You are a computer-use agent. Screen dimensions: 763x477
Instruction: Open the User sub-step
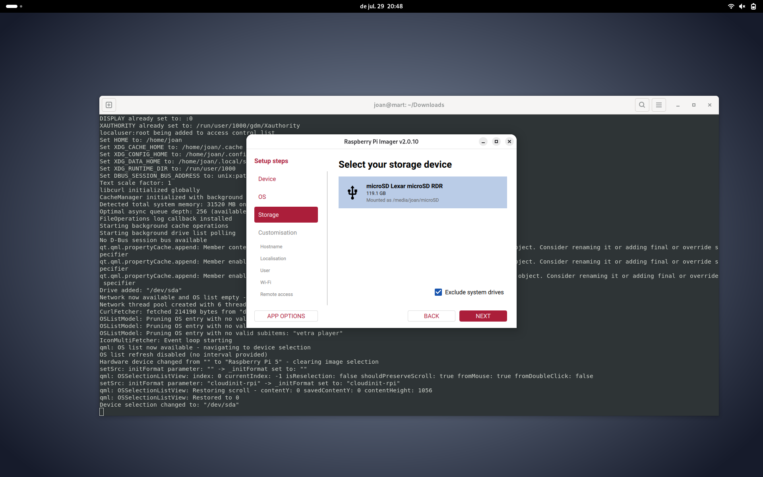(x=265, y=270)
